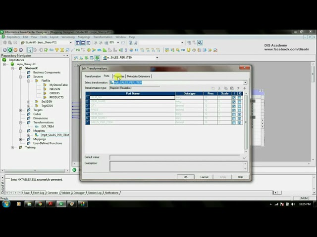Collapse the Sources tree node
Image resolution: width=317 pixels, height=237 pixels.
(x=20, y=77)
